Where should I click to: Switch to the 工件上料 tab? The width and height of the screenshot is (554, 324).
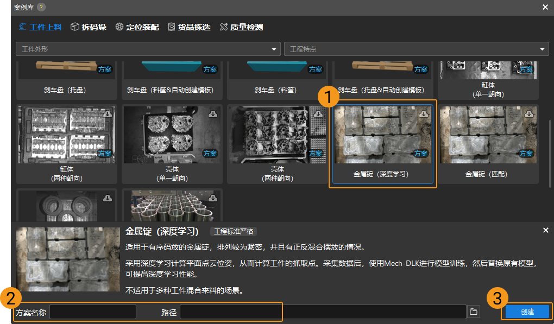tap(40, 27)
